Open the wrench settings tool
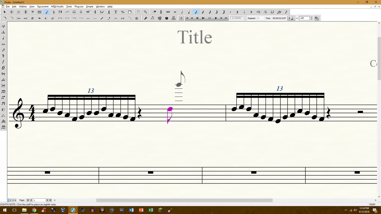 pos(146,18)
